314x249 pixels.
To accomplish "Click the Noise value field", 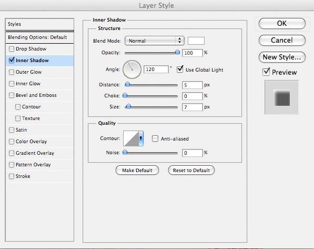I will point(193,153).
